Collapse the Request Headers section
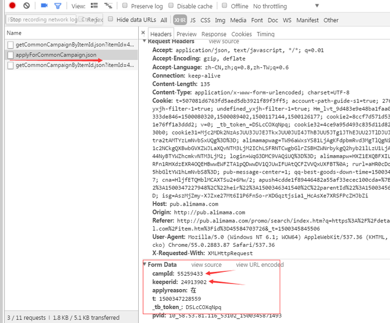390x323 pixels. 144,41
